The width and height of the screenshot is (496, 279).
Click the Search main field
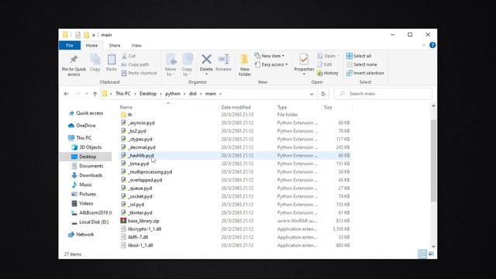point(383,94)
